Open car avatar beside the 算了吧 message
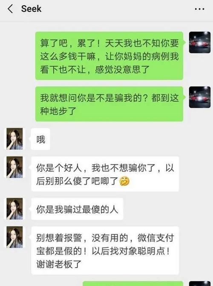 click(x=200, y=42)
